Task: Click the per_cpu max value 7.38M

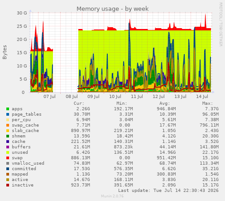Action: tap(212, 120)
